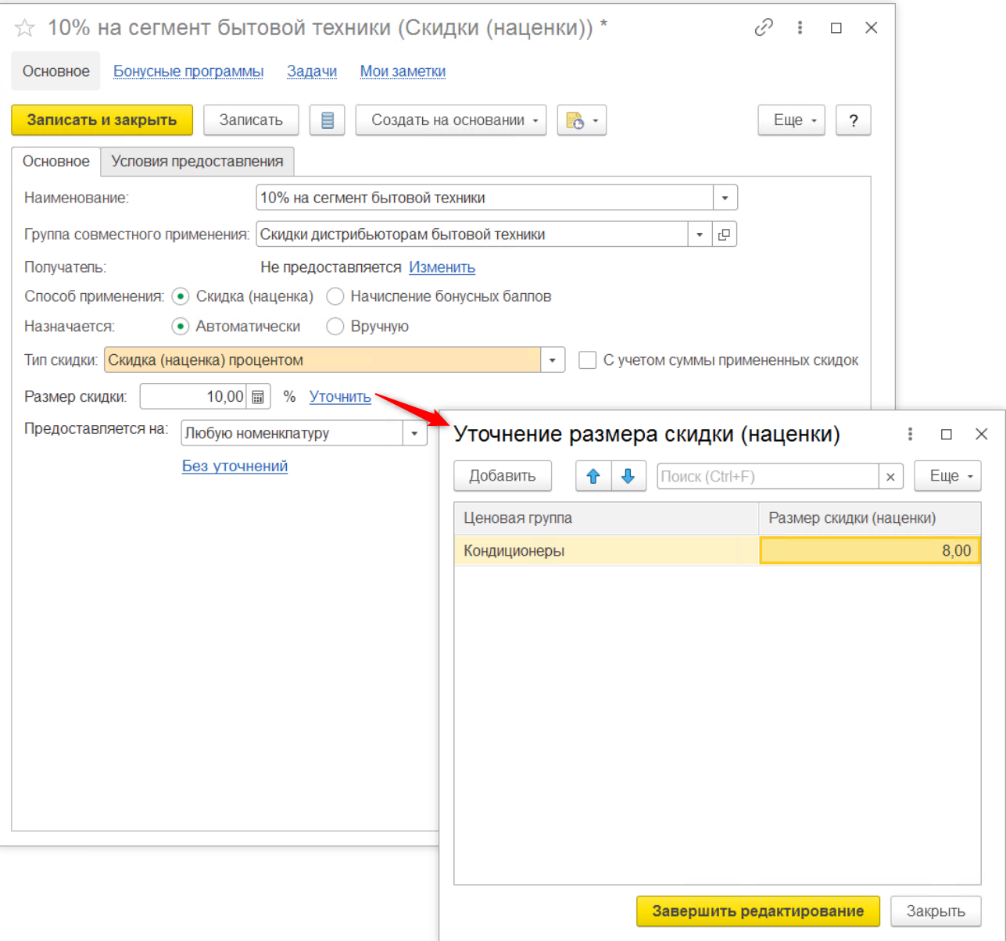Set discount assignment to Вручную

(x=335, y=327)
